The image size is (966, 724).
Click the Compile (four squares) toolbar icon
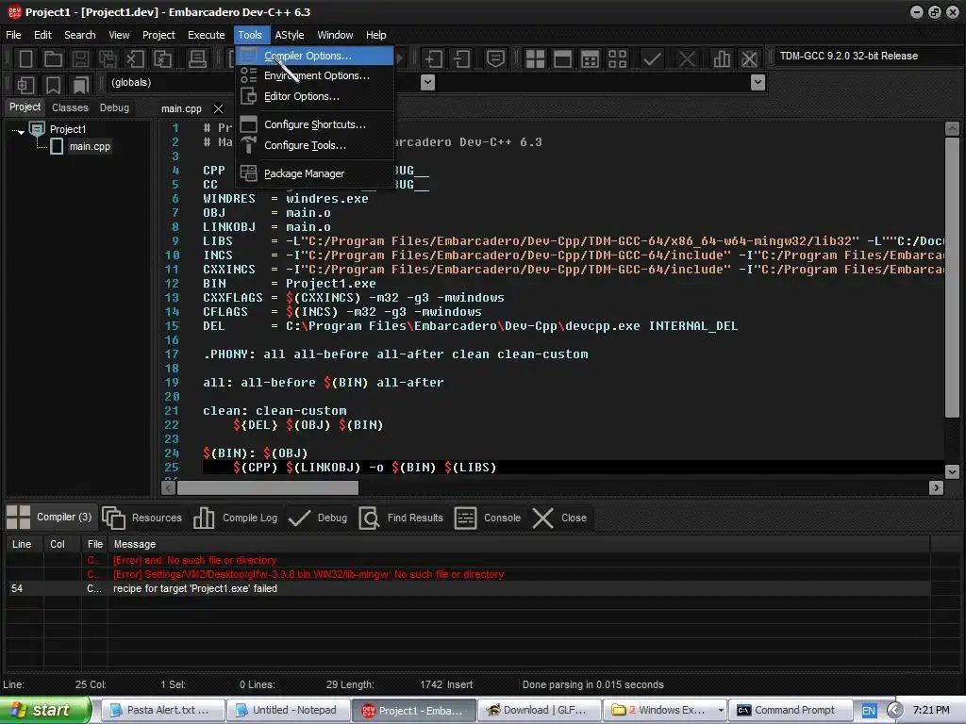(x=535, y=59)
